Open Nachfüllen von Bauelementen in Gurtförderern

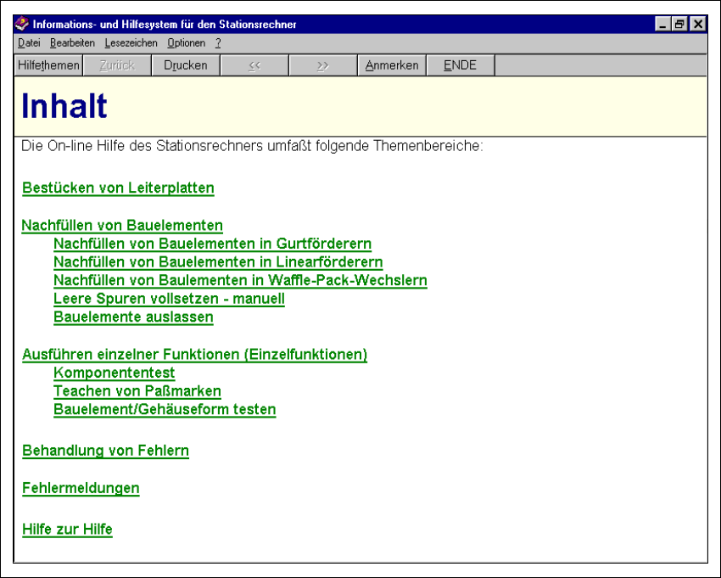coord(212,244)
